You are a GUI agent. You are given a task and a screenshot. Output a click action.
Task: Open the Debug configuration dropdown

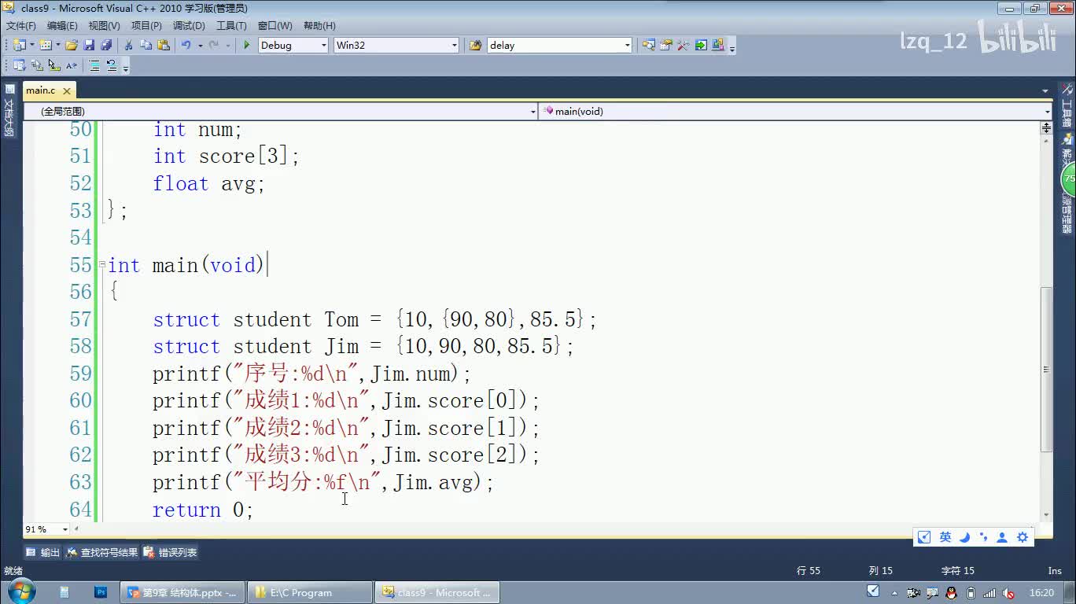click(323, 46)
